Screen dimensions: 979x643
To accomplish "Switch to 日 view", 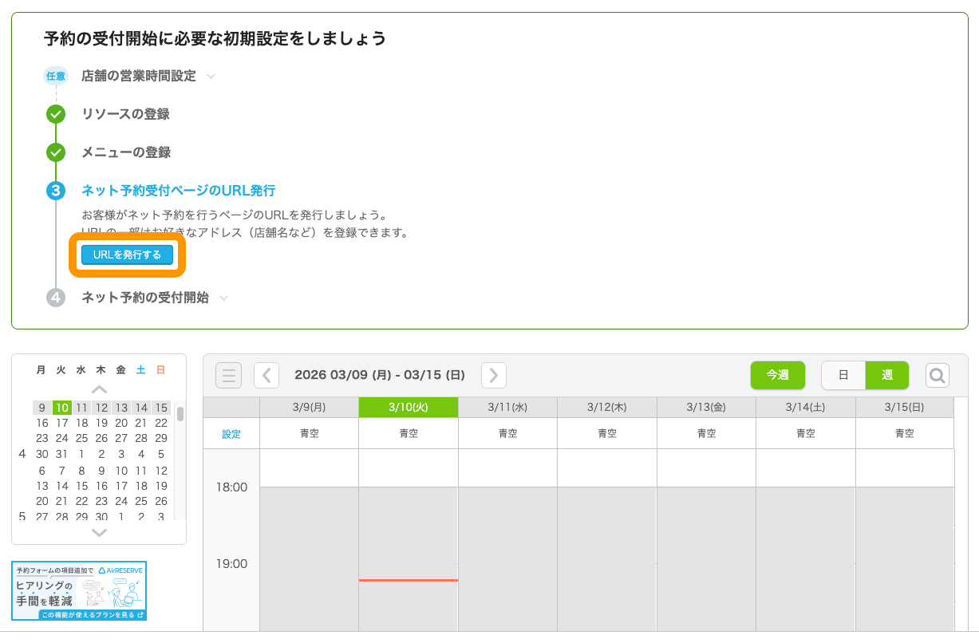I will pos(843,375).
